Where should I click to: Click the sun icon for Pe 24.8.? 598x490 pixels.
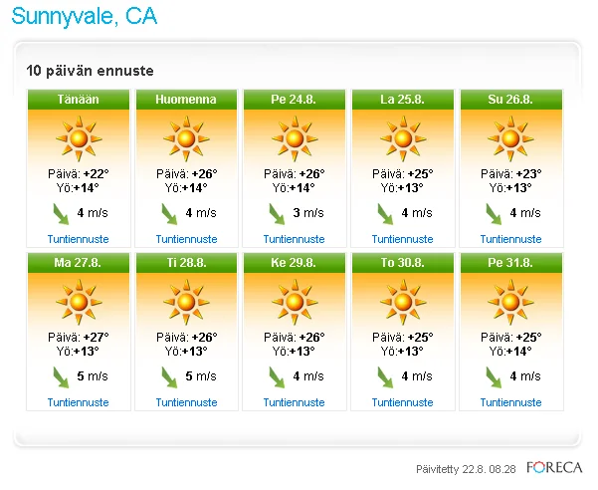point(294,135)
